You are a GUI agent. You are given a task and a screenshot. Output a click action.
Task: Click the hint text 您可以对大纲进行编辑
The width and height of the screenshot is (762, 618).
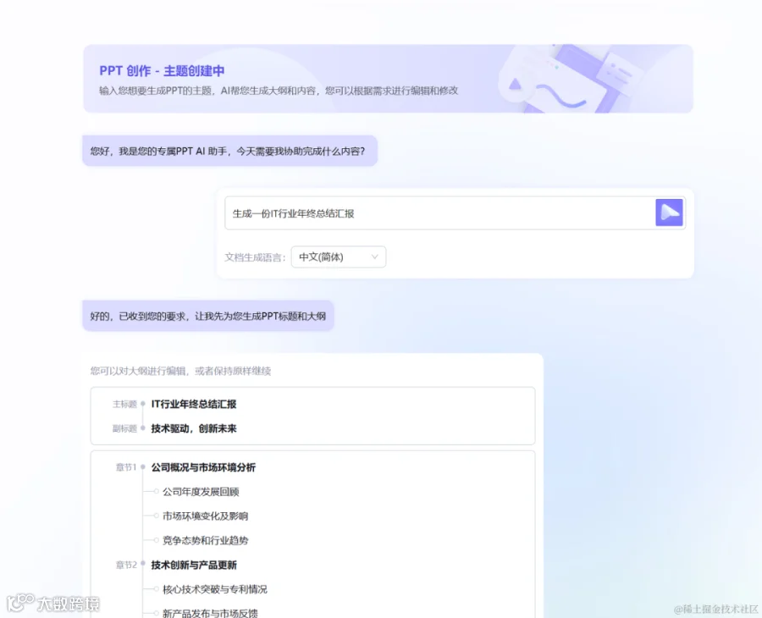coord(180,371)
